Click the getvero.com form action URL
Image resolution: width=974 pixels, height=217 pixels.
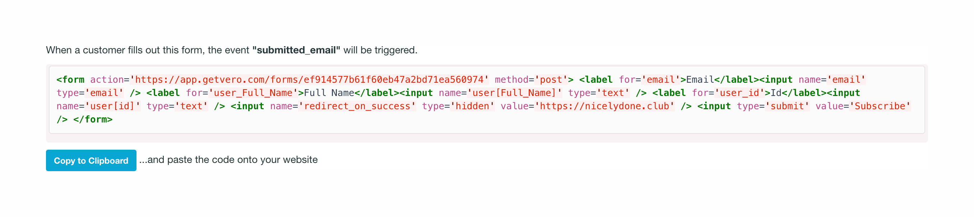[309, 79]
